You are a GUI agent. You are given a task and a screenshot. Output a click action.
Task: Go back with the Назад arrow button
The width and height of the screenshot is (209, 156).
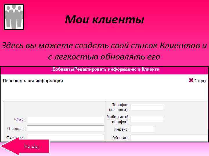click(x=25, y=146)
